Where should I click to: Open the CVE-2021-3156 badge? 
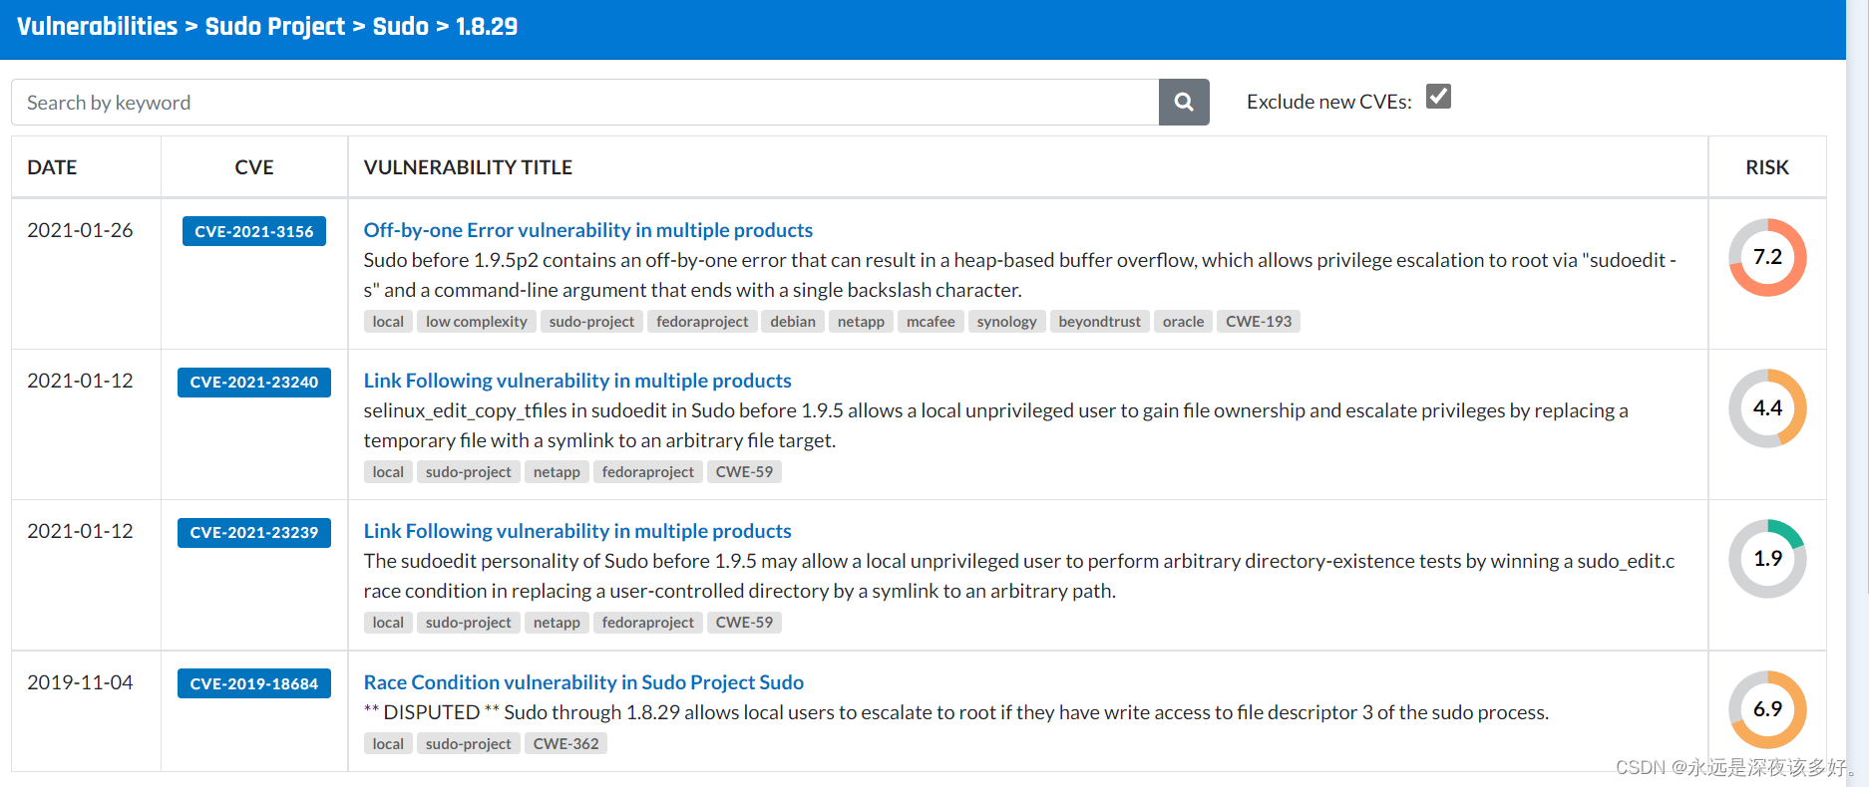(254, 231)
